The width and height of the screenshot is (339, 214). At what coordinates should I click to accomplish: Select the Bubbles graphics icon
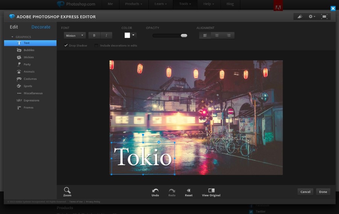point(19,50)
